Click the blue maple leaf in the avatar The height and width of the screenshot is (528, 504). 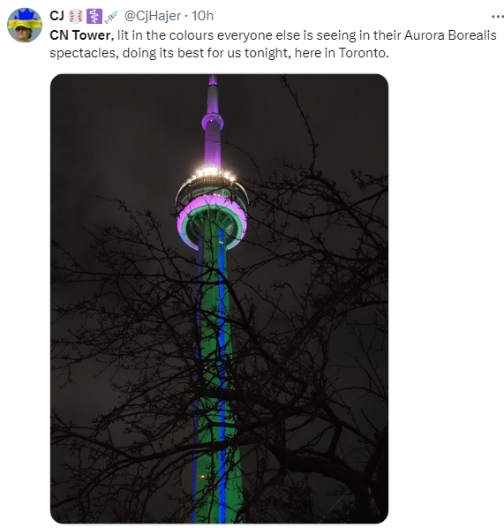[x=24, y=14]
